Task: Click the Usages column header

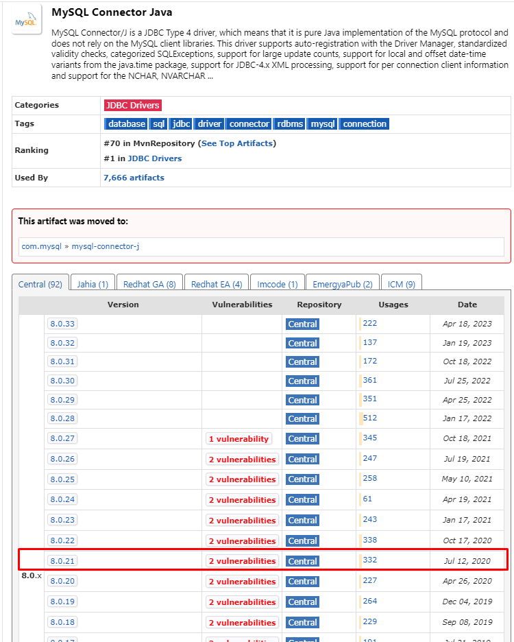Action: pos(393,305)
